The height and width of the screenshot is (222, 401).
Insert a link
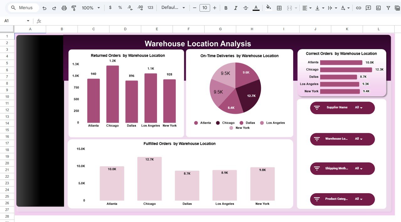point(358,8)
